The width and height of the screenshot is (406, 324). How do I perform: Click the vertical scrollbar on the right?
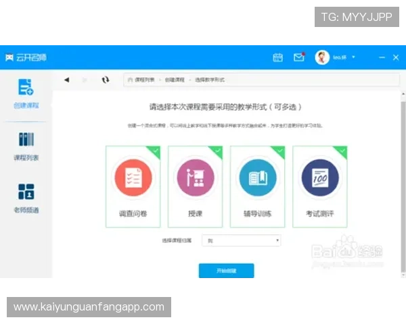(403, 186)
